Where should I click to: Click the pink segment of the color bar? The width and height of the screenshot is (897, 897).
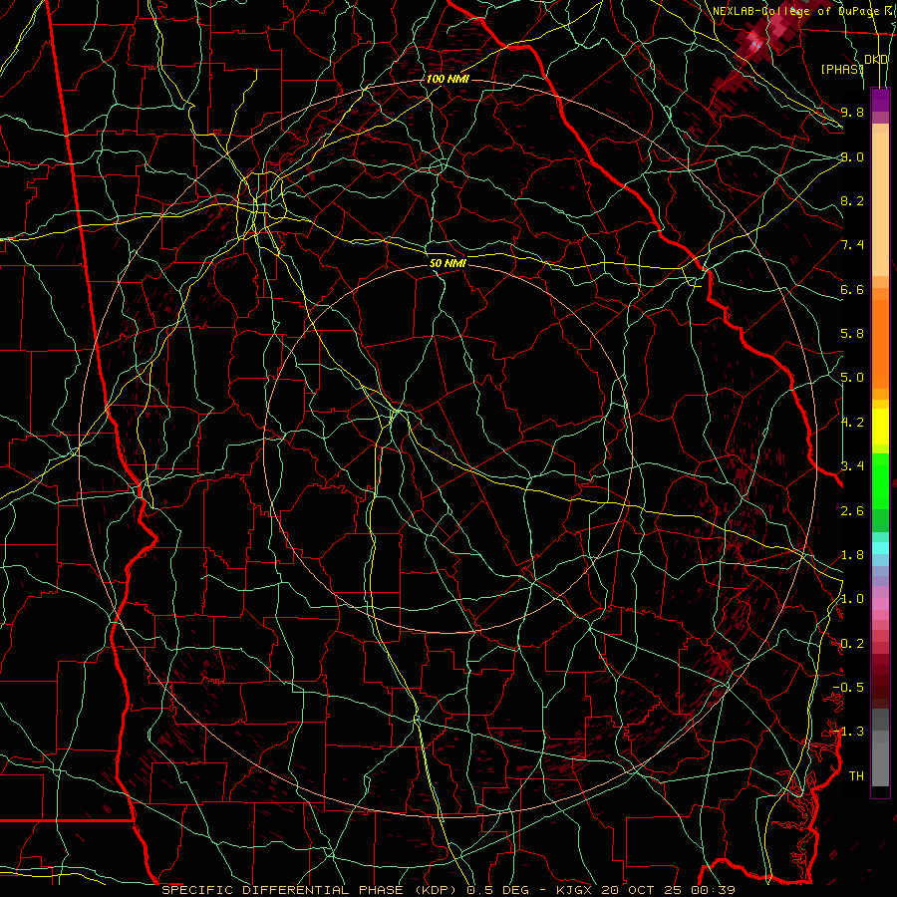point(880,604)
